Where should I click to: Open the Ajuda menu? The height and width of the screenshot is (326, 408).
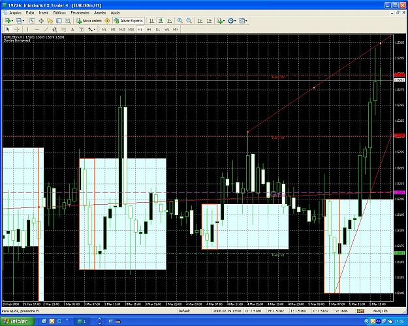point(115,12)
